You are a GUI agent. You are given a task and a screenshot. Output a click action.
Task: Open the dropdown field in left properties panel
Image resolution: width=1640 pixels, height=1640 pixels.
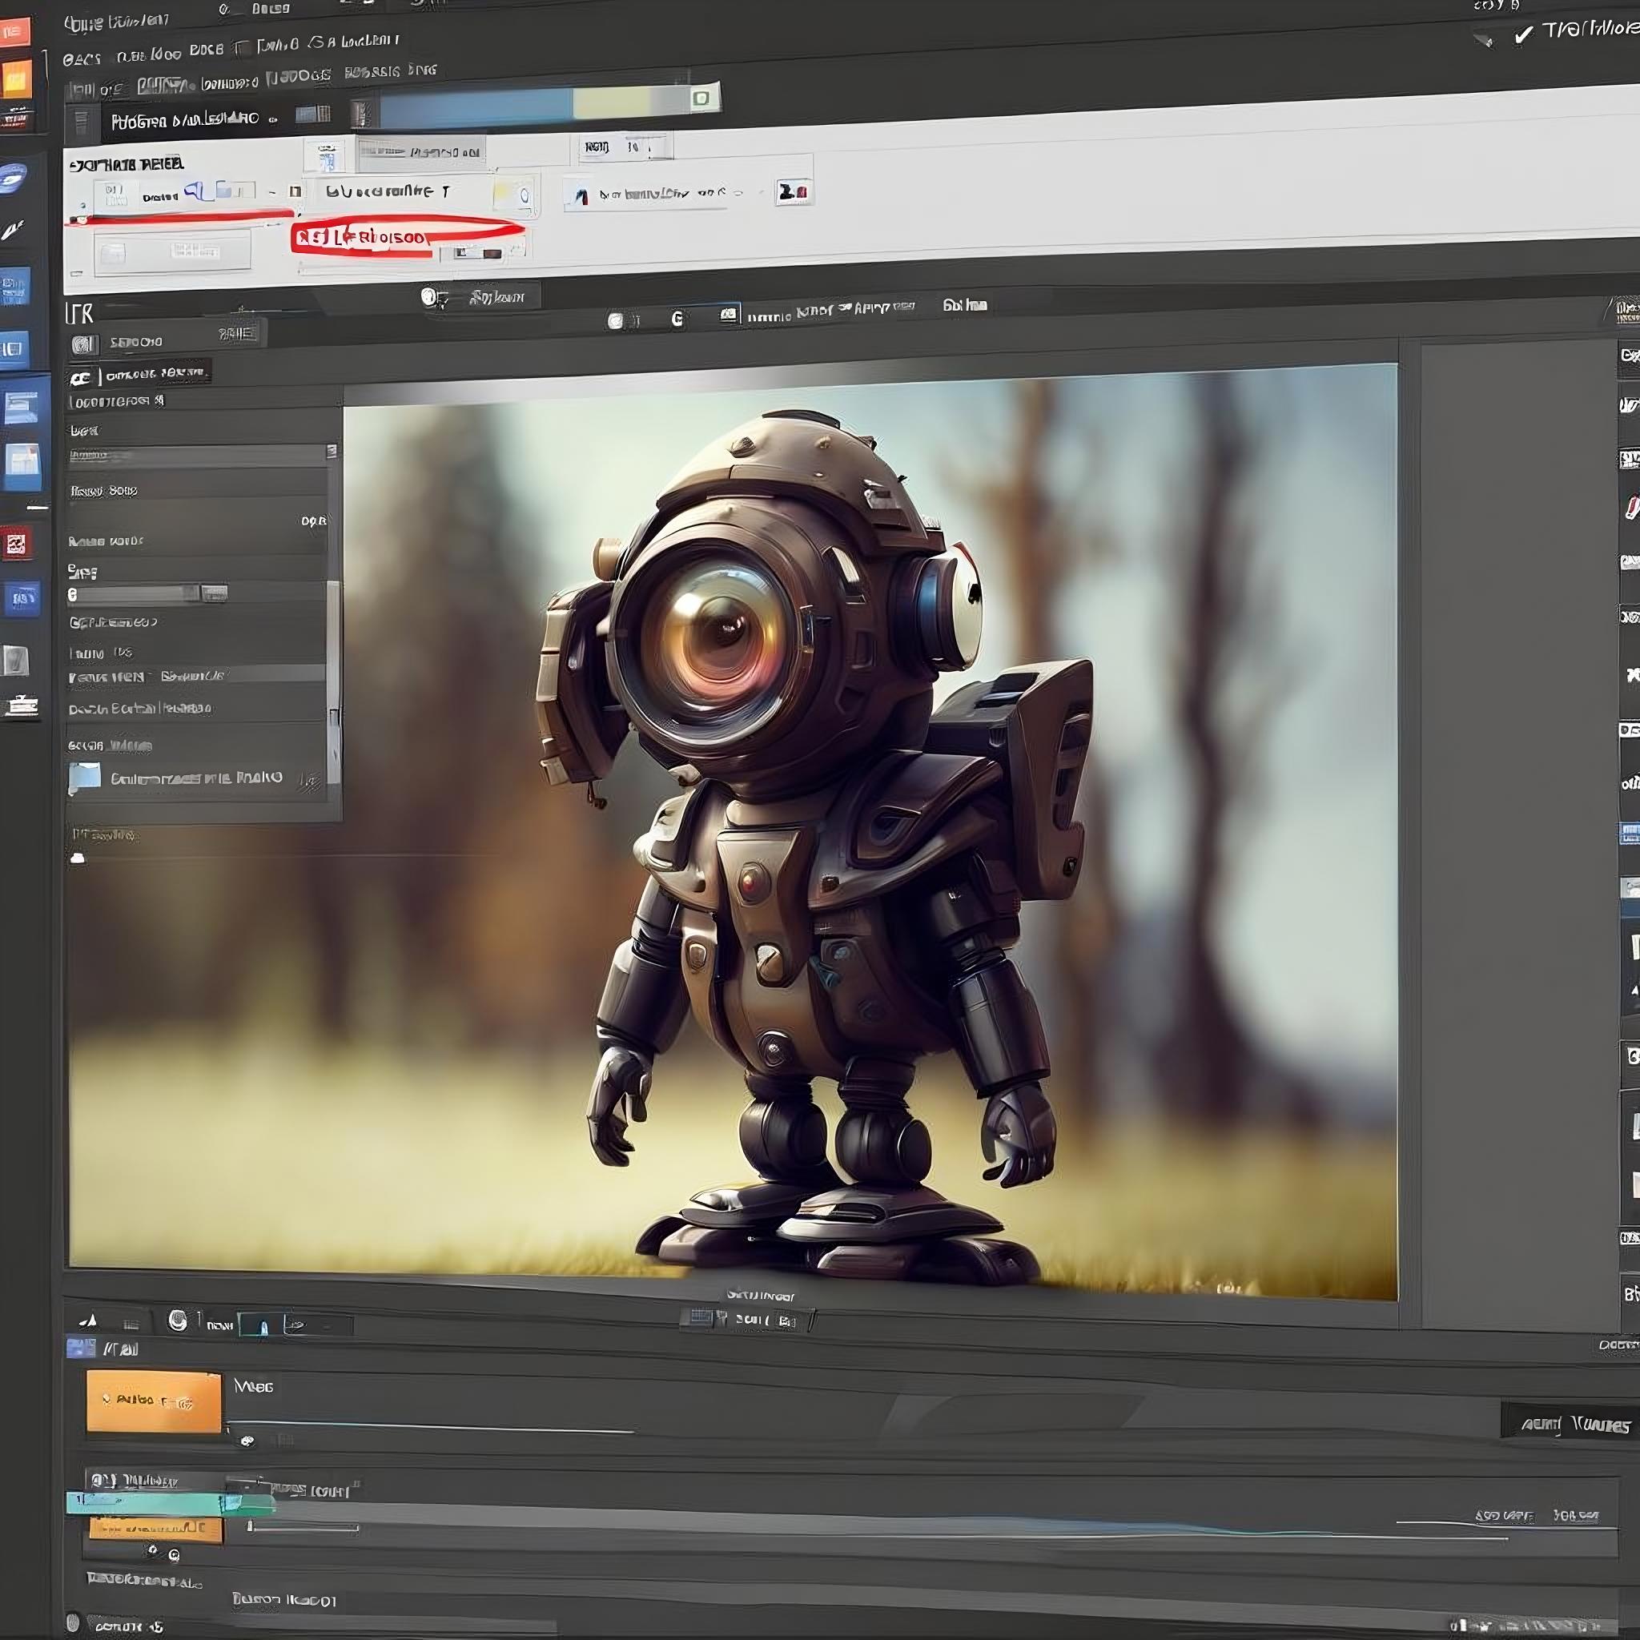[202, 454]
